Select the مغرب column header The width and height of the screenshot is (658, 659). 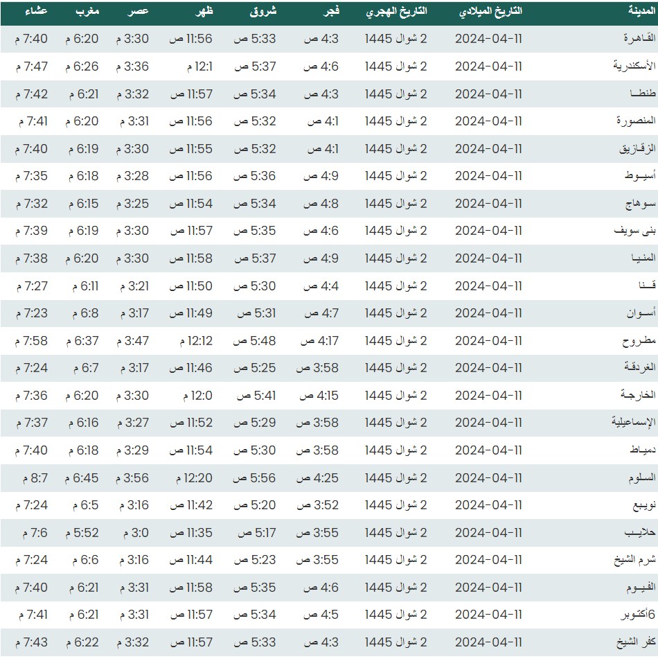coord(87,12)
